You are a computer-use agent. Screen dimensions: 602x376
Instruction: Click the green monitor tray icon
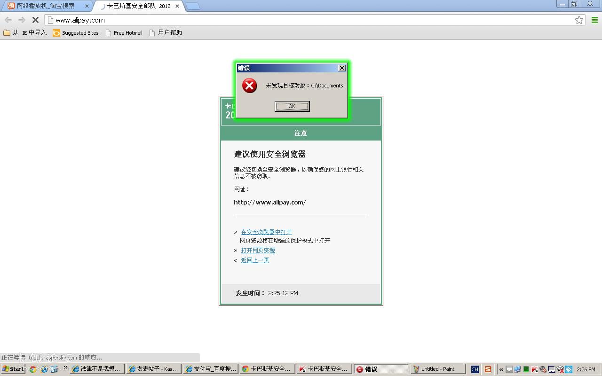click(x=526, y=369)
